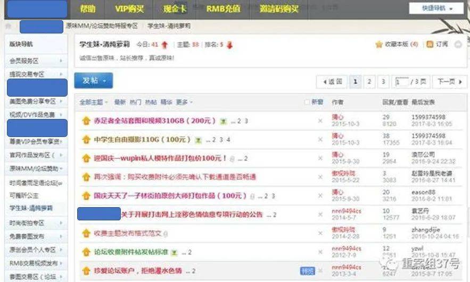Click the gray round icon right of 订阅
The height and width of the screenshot is (282, 470).
point(458,45)
